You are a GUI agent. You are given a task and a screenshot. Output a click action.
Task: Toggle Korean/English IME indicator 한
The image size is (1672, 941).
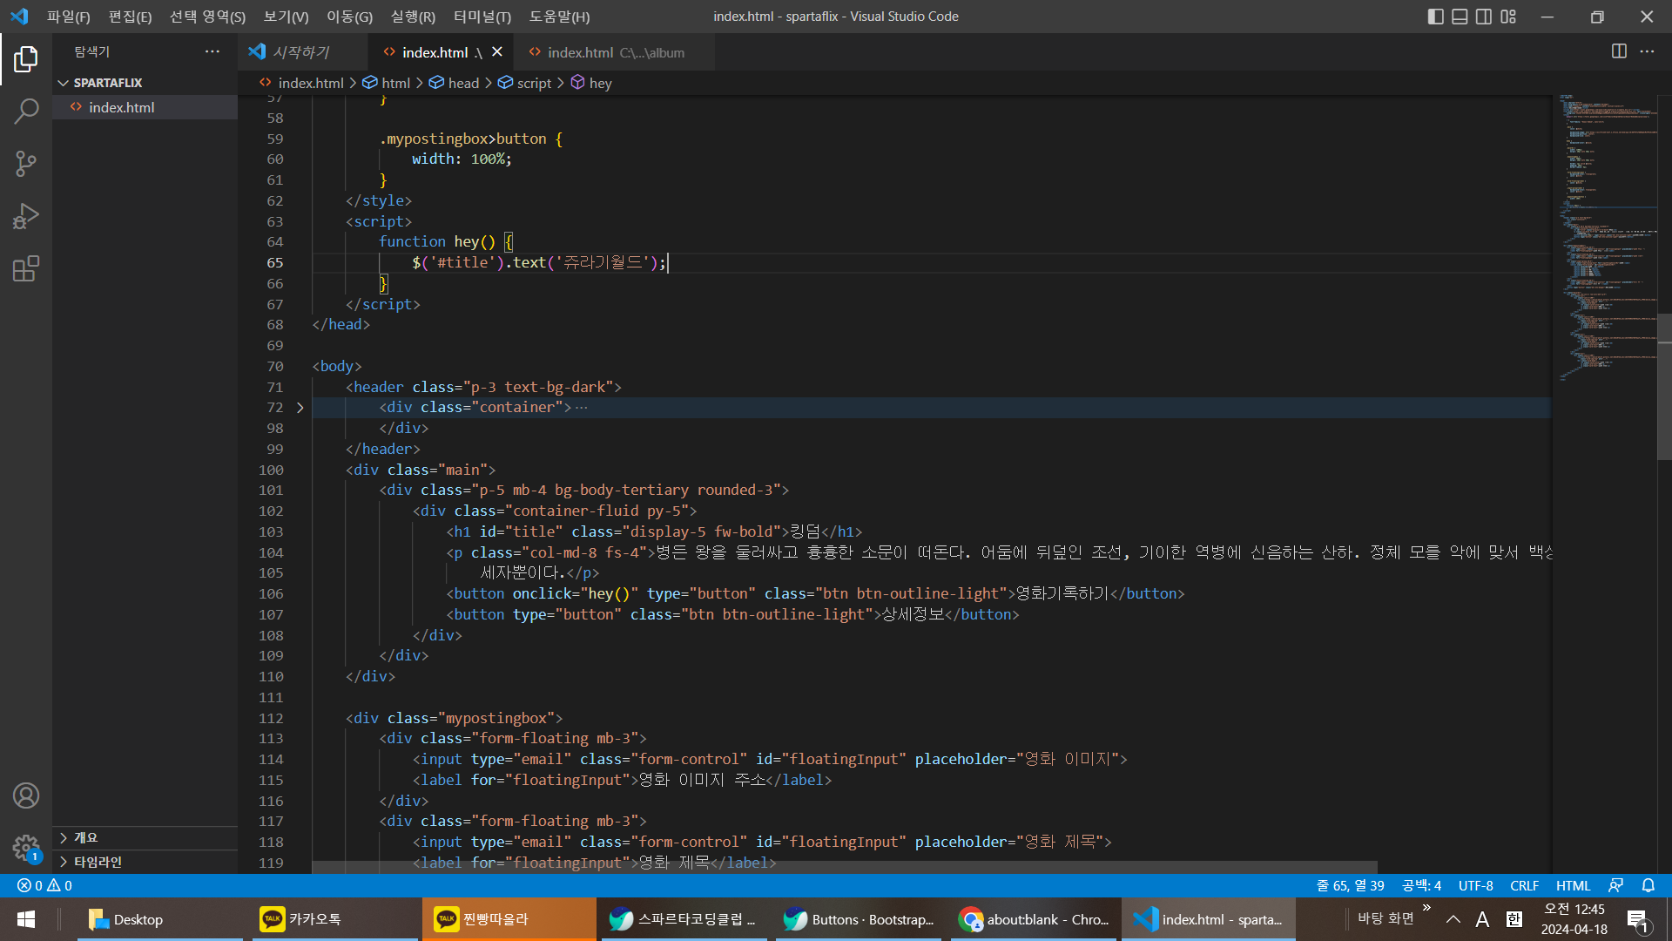(x=1514, y=919)
